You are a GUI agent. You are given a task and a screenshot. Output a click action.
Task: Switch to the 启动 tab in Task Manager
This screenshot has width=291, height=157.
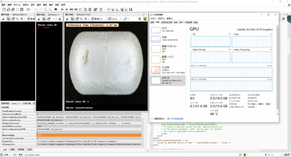[x=176, y=22]
